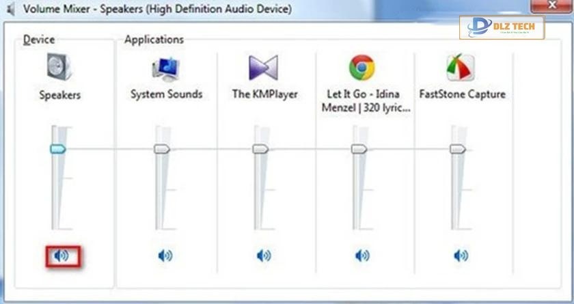Mute FastStone Capture audio
574x304 pixels.
(x=461, y=256)
